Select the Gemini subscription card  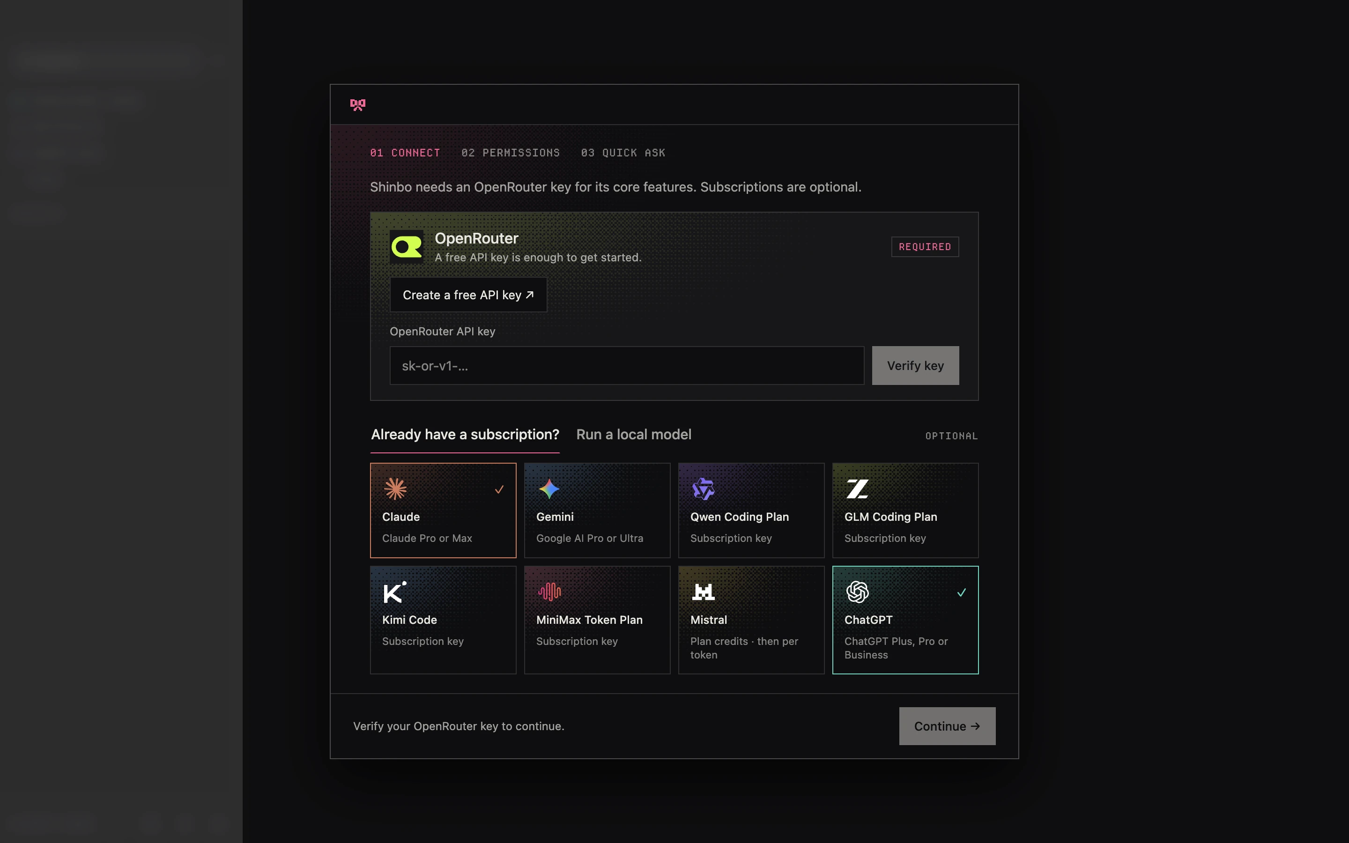[x=597, y=510]
